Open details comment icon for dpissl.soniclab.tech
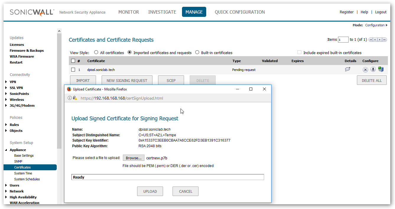395x209 pixels. tap(347, 69)
